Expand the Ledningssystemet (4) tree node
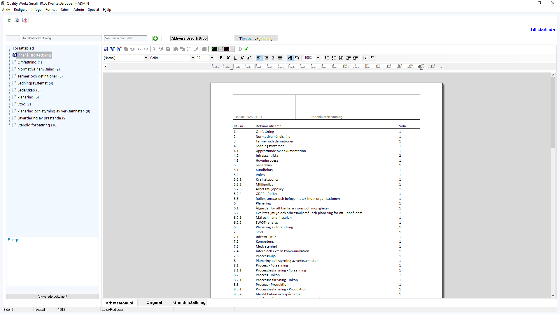Image resolution: width=560 pixels, height=314 pixels. coord(9,83)
